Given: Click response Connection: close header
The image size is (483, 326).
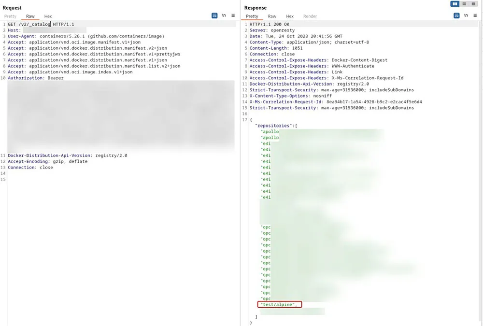Looking at the screenshot, I should click(272, 54).
